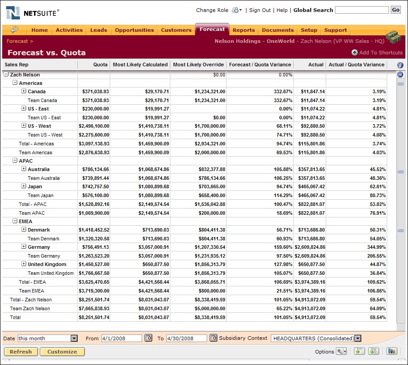The width and height of the screenshot is (408, 365).
Task: Expand the Australia row
Action: (24, 169)
